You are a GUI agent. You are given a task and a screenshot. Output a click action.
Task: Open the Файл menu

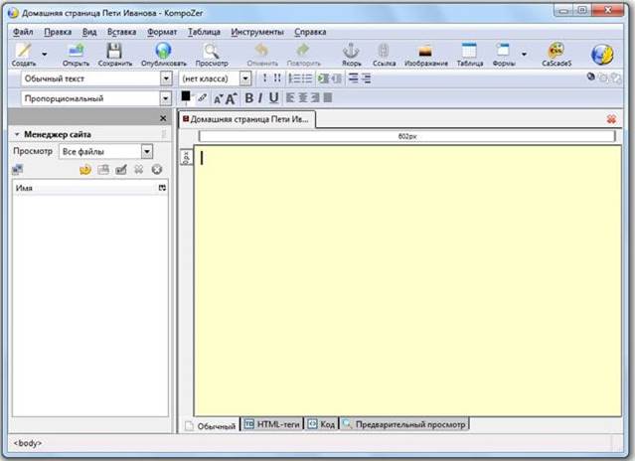[x=23, y=32]
